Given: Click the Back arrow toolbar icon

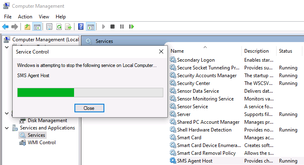Looking at the screenshot, I should 5,27.
